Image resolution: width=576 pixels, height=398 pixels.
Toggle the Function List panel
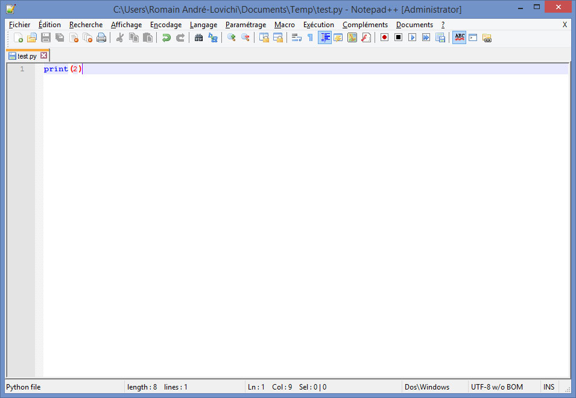(x=366, y=37)
